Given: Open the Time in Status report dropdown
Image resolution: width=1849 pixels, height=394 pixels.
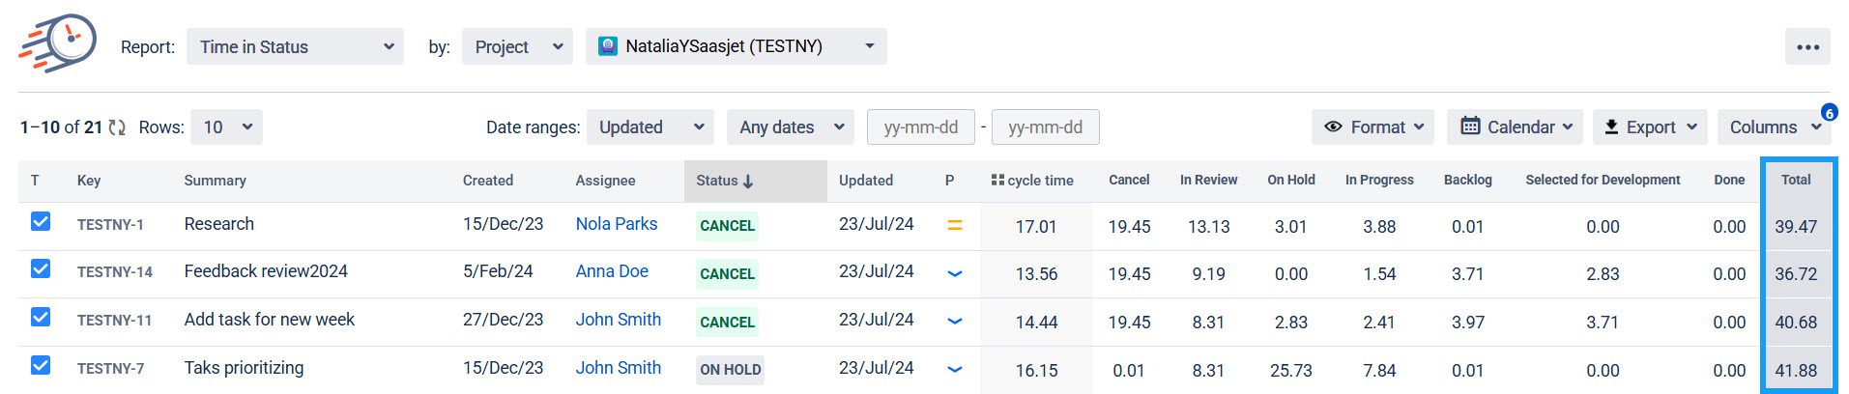Looking at the screenshot, I should point(296,46).
